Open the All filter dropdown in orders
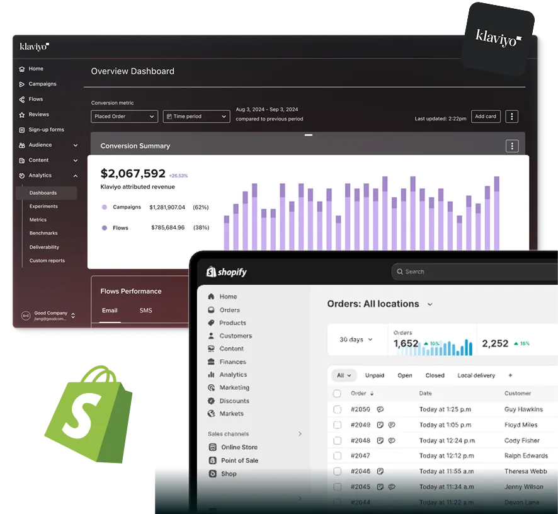The width and height of the screenshot is (558, 514). coord(344,375)
